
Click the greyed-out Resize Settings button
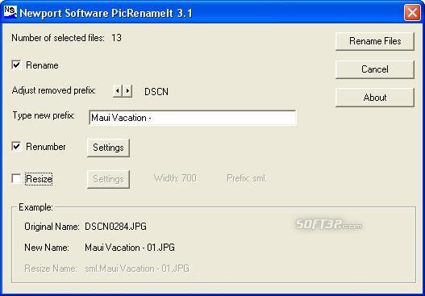[108, 179]
